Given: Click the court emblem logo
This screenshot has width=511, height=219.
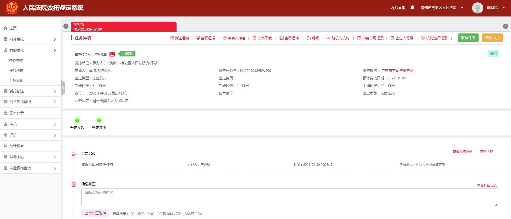Looking at the screenshot, I should 12,8.
